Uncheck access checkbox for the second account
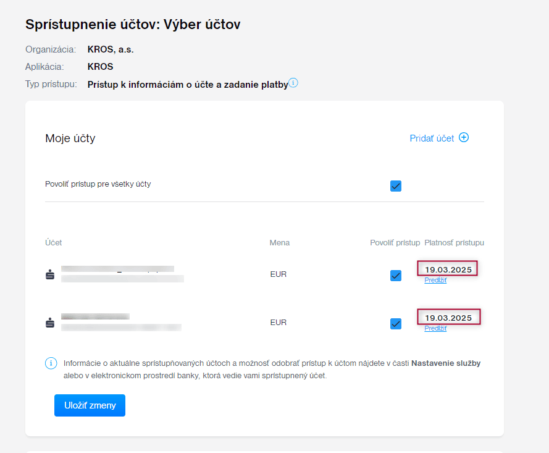 point(396,323)
